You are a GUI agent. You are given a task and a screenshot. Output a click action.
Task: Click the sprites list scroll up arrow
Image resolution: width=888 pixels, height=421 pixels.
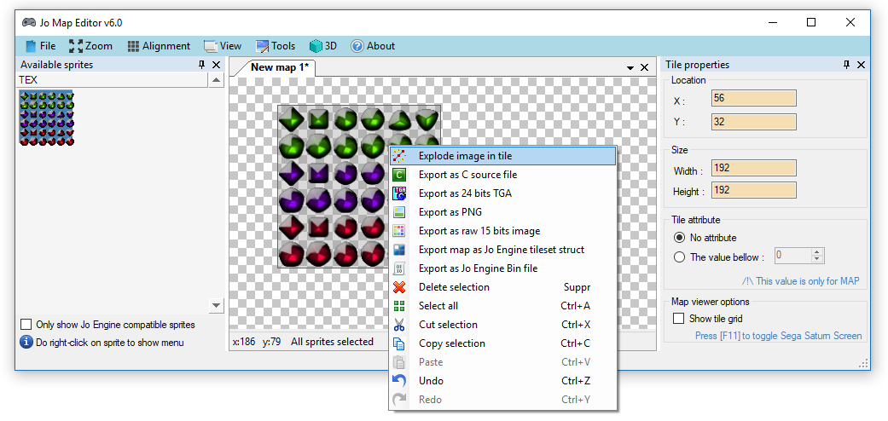(x=217, y=81)
